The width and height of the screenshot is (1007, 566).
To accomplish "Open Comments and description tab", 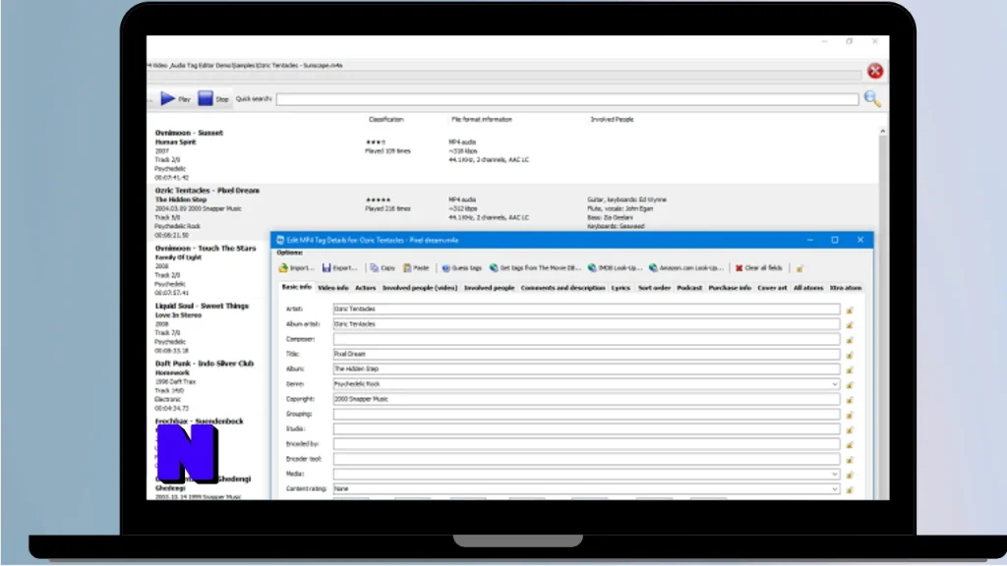I will point(563,288).
